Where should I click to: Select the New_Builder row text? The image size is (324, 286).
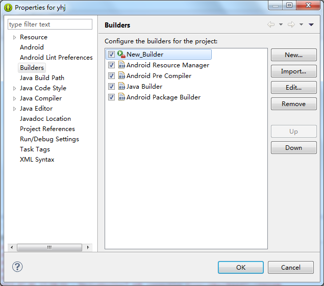tap(145, 55)
